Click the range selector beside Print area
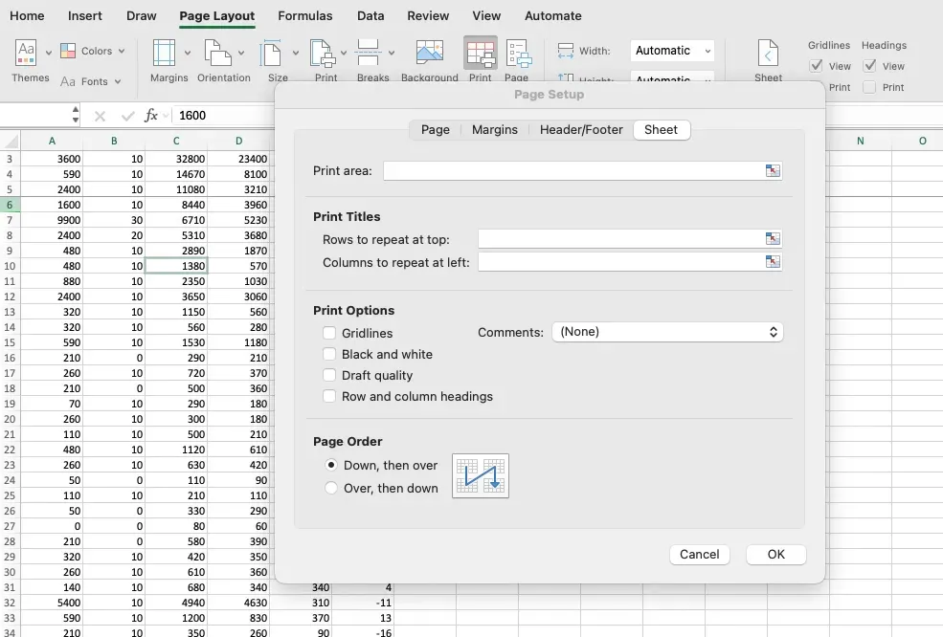This screenshot has height=637, width=943. [772, 170]
